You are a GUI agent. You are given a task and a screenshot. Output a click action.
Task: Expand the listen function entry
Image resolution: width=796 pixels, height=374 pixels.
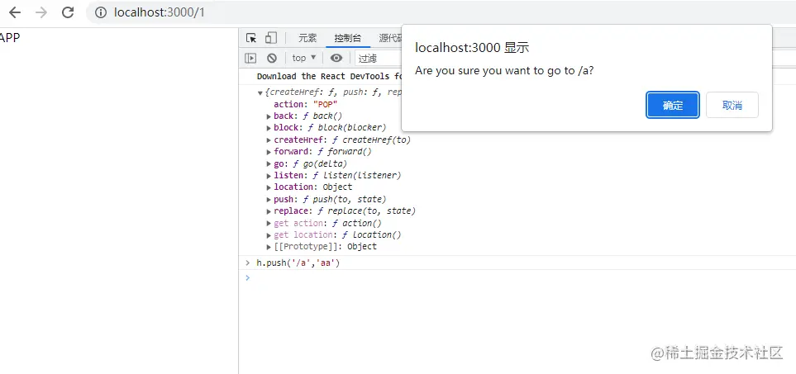click(x=269, y=175)
